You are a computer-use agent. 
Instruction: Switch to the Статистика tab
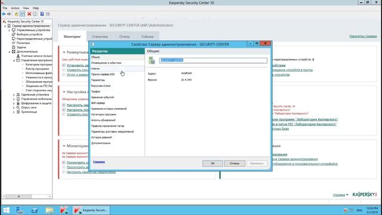tap(100, 36)
